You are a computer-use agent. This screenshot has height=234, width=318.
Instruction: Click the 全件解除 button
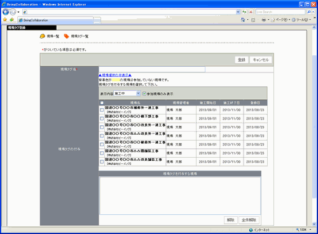249,220
